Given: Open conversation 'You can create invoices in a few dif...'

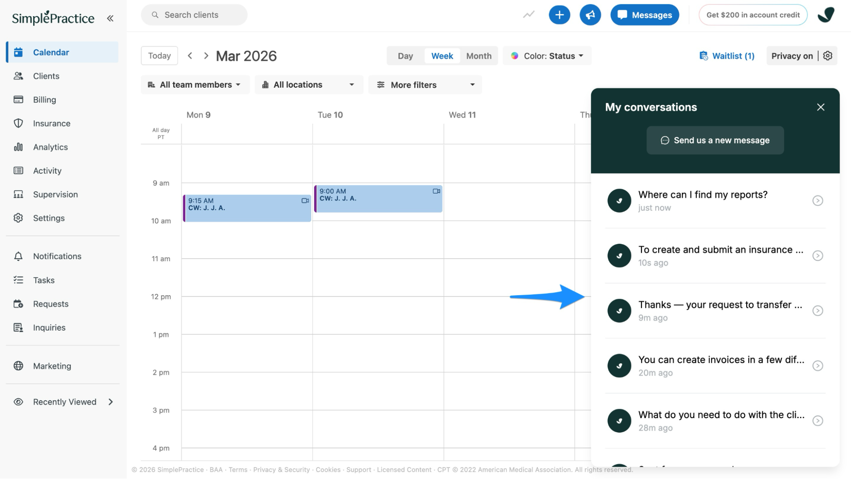Looking at the screenshot, I should (x=715, y=366).
